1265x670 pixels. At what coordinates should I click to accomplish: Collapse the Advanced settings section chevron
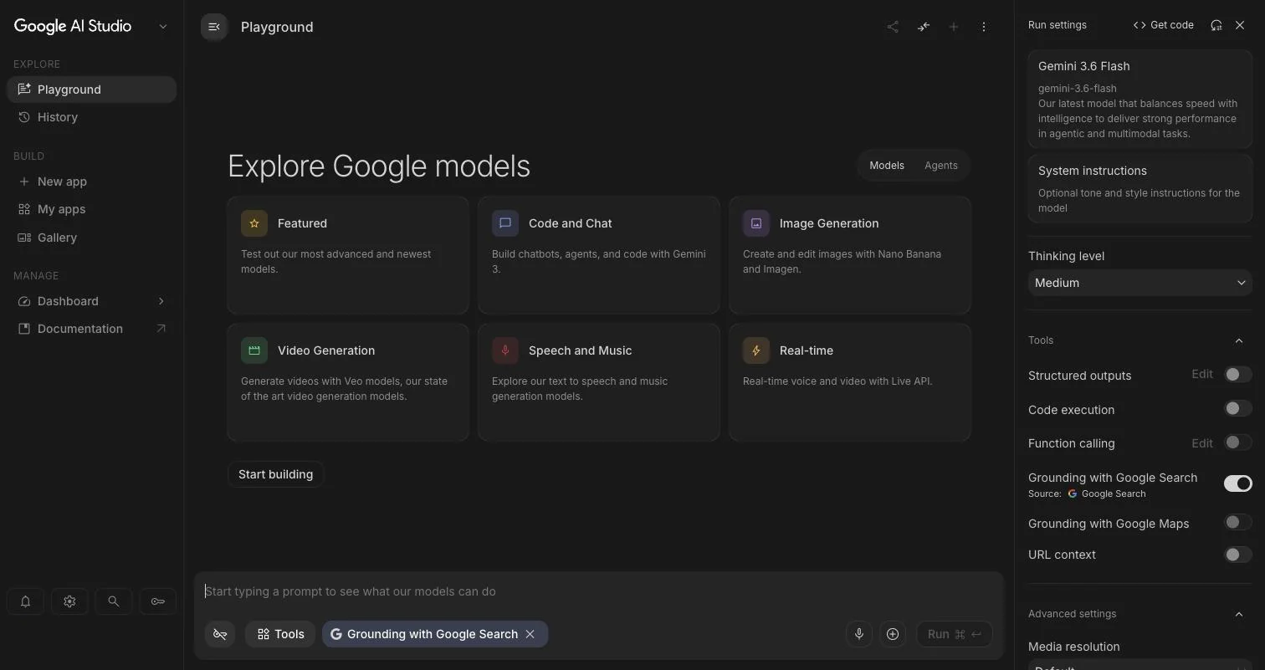tap(1239, 614)
